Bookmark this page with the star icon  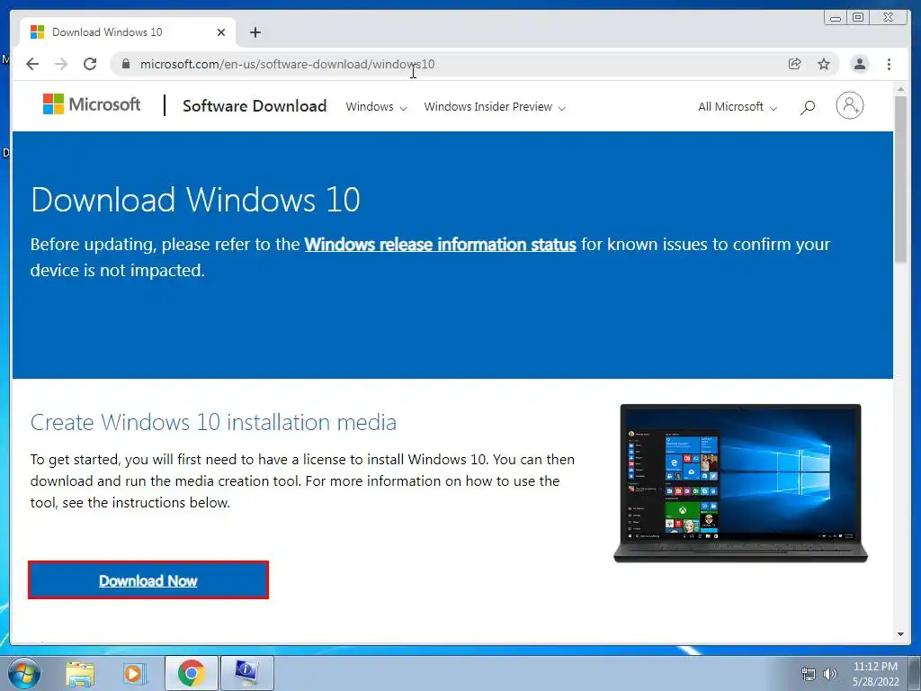point(824,64)
